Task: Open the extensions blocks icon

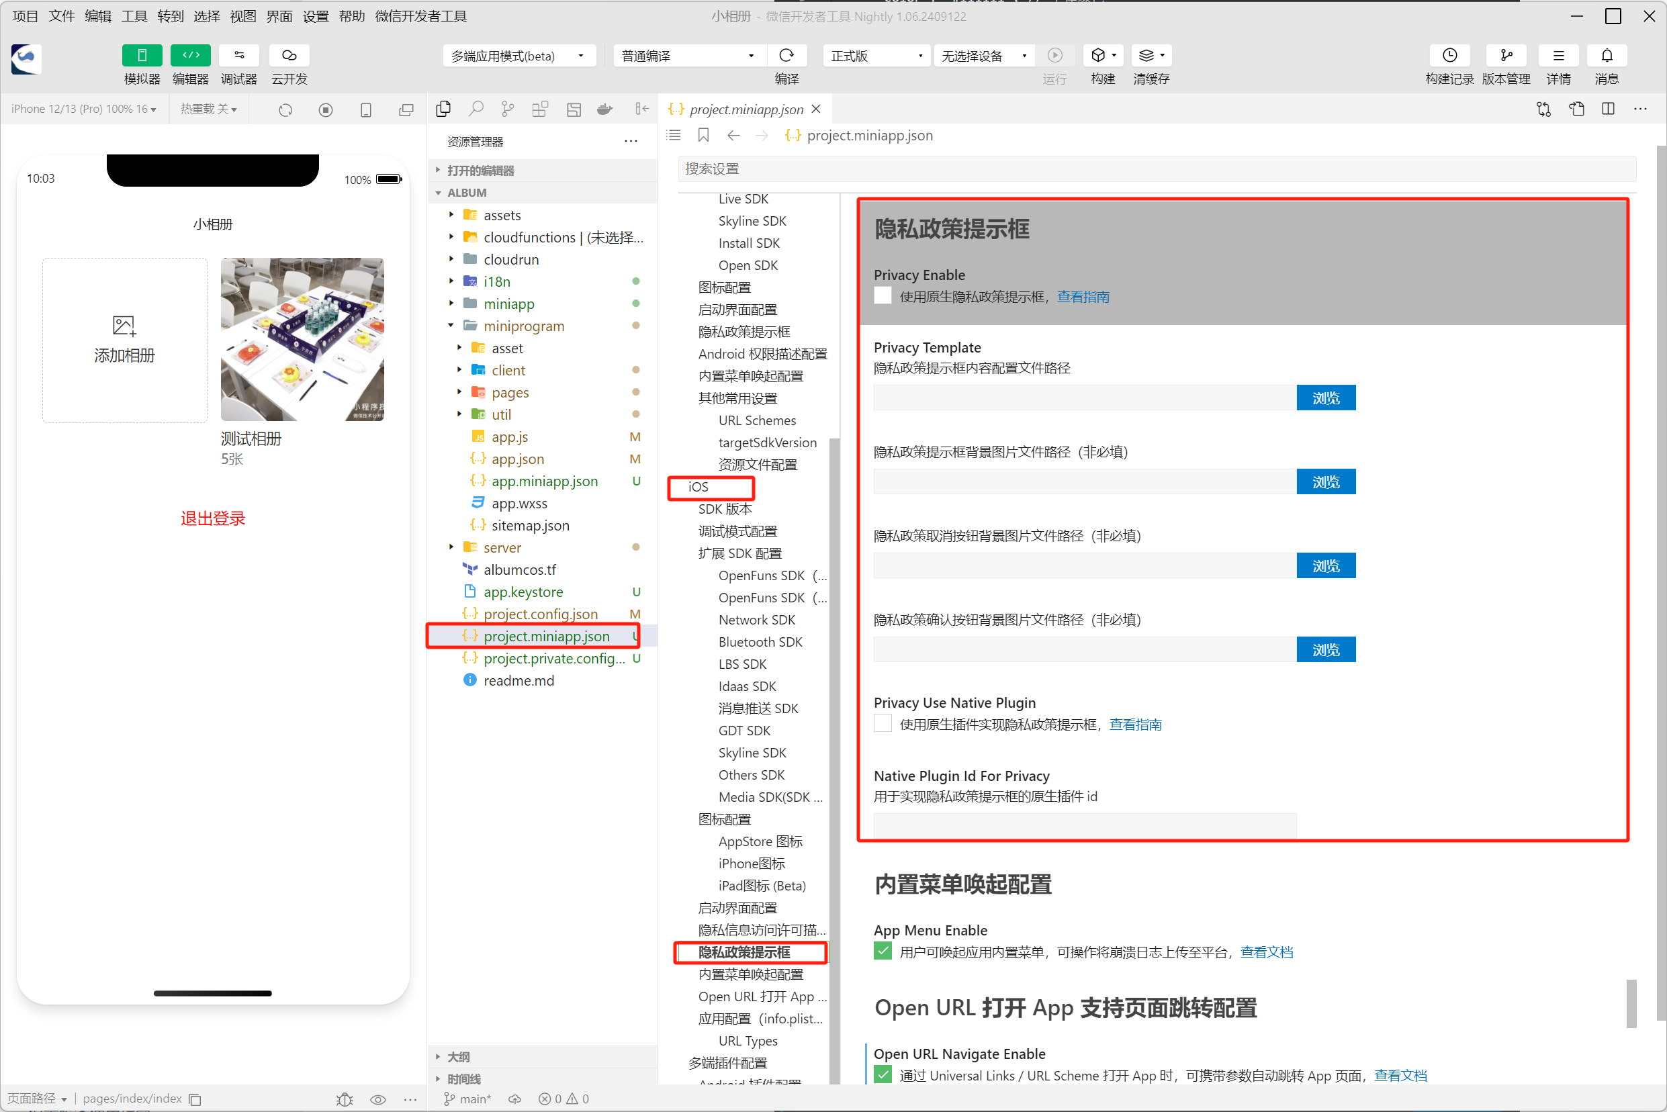Action: 541,109
